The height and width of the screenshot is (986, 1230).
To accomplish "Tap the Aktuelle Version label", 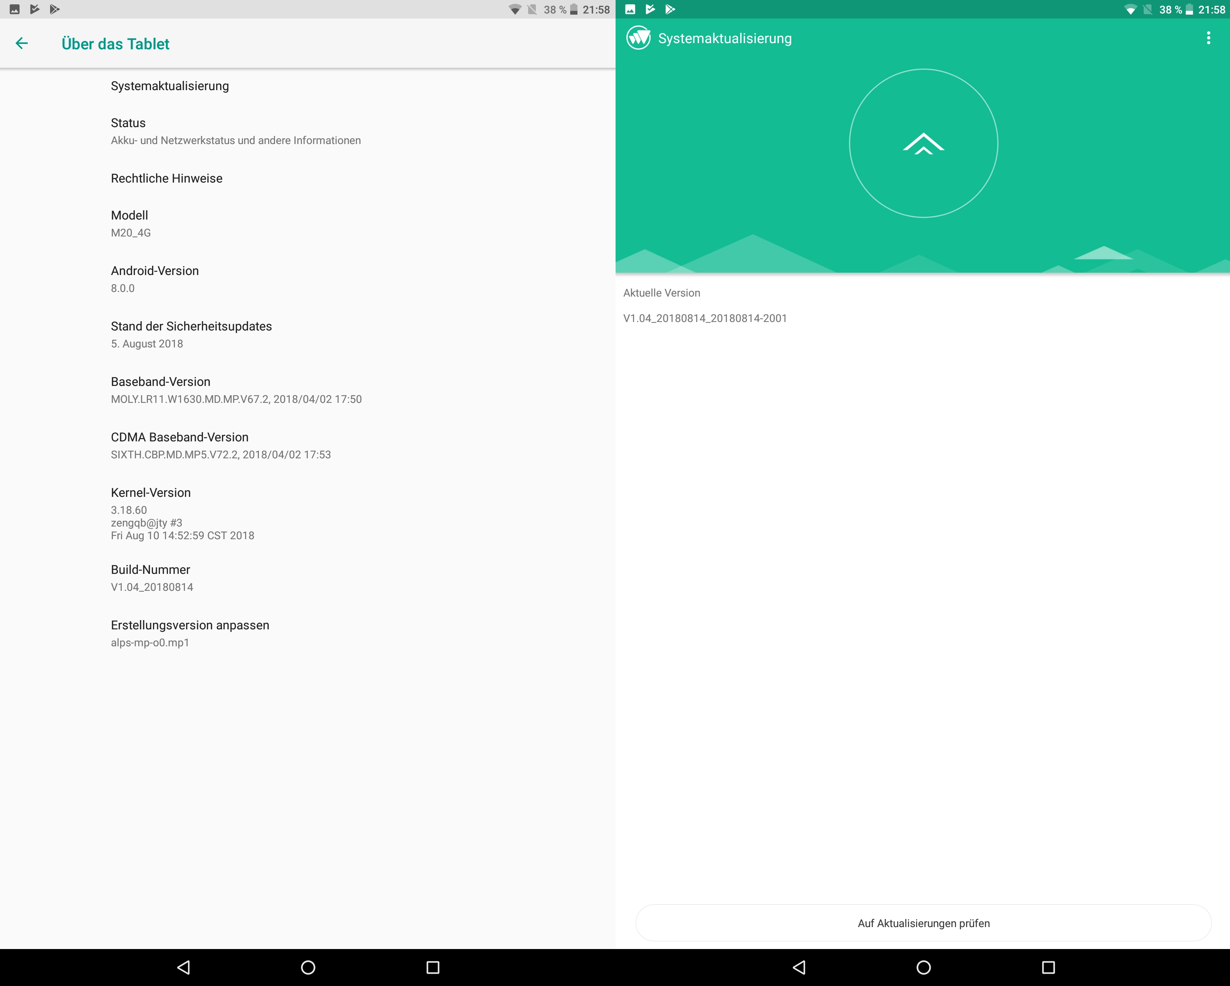I will [x=661, y=293].
